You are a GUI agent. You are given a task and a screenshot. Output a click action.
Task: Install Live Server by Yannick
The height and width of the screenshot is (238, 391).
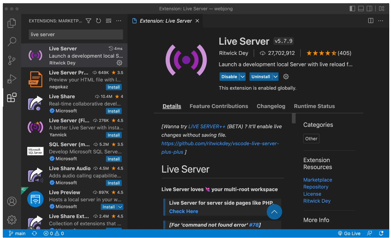click(114, 135)
